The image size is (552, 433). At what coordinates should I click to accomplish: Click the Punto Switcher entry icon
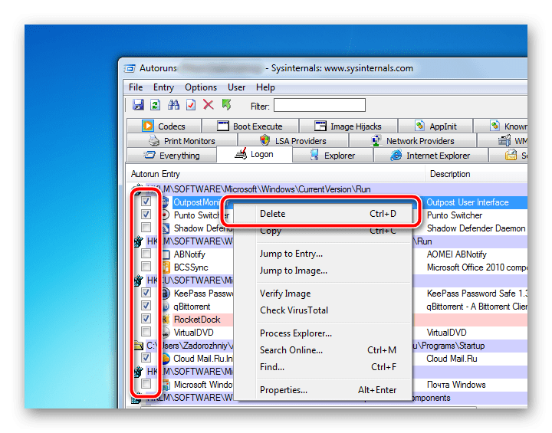pos(165,215)
